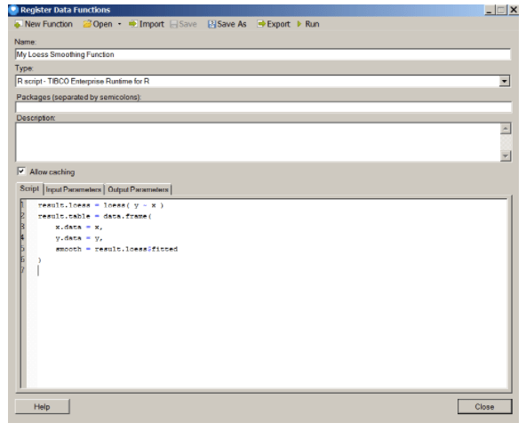Click the Description scrollbar up arrow
The image size is (526, 431).
(x=506, y=129)
